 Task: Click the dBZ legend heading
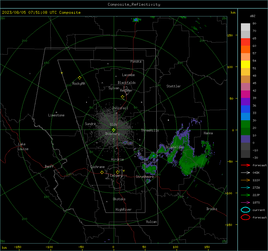253,16
